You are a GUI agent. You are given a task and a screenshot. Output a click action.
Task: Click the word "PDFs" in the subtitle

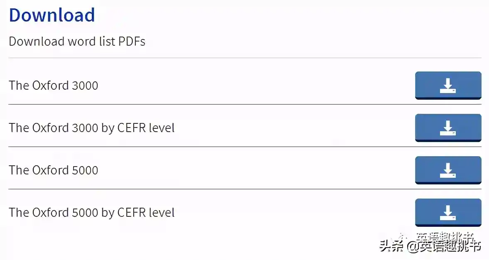pyautogui.click(x=132, y=42)
